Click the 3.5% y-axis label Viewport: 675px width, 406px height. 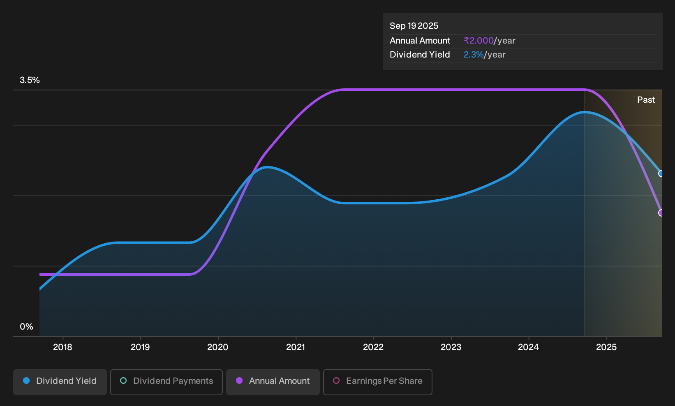point(30,80)
